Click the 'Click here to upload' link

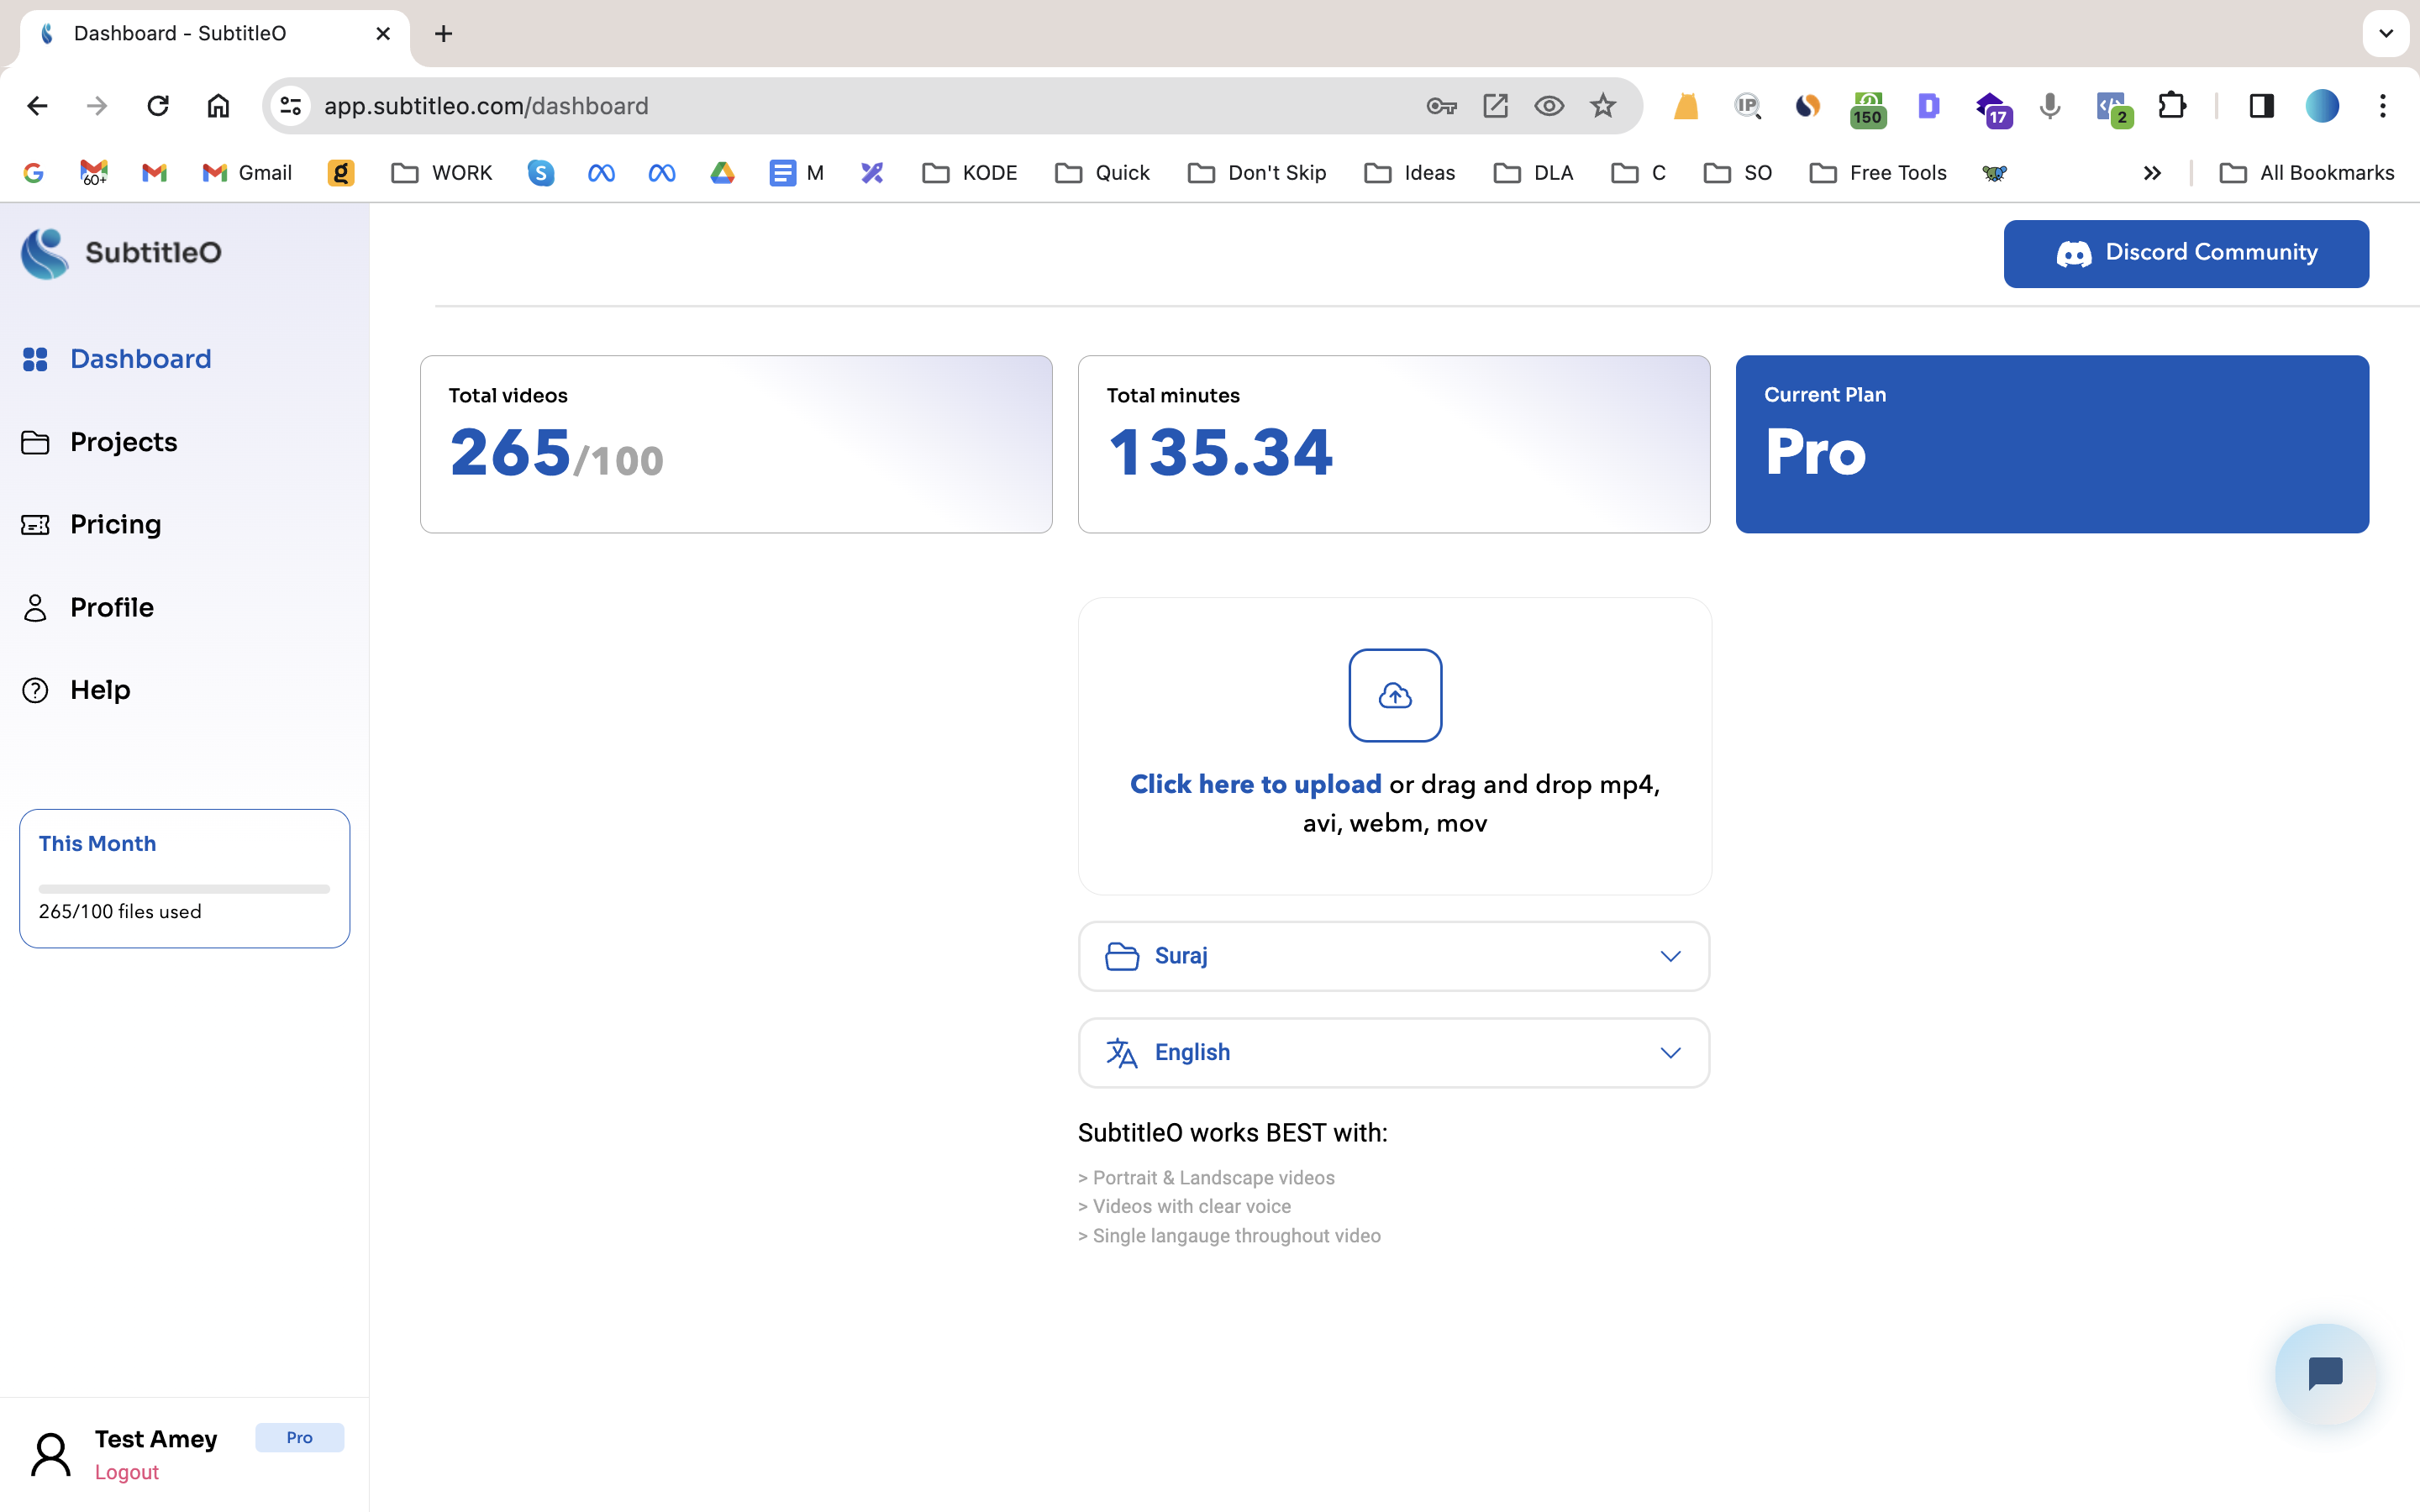(1255, 784)
